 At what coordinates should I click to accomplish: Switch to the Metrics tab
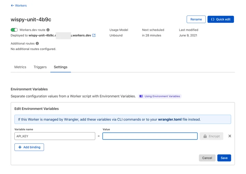coord(20,67)
